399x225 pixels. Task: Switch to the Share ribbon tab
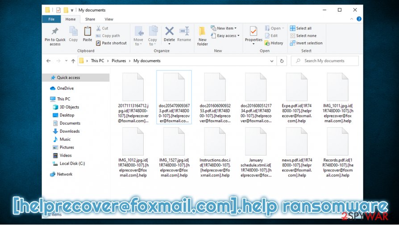(90, 19)
